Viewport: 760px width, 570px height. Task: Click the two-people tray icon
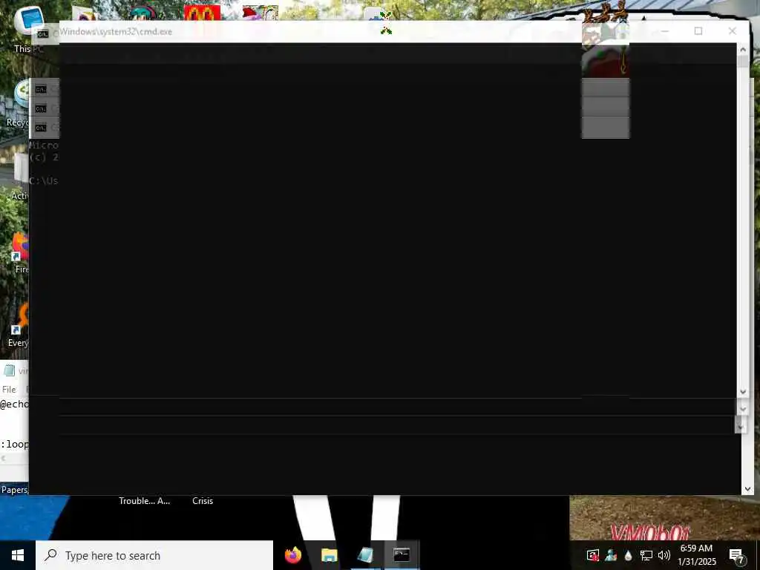(x=611, y=555)
